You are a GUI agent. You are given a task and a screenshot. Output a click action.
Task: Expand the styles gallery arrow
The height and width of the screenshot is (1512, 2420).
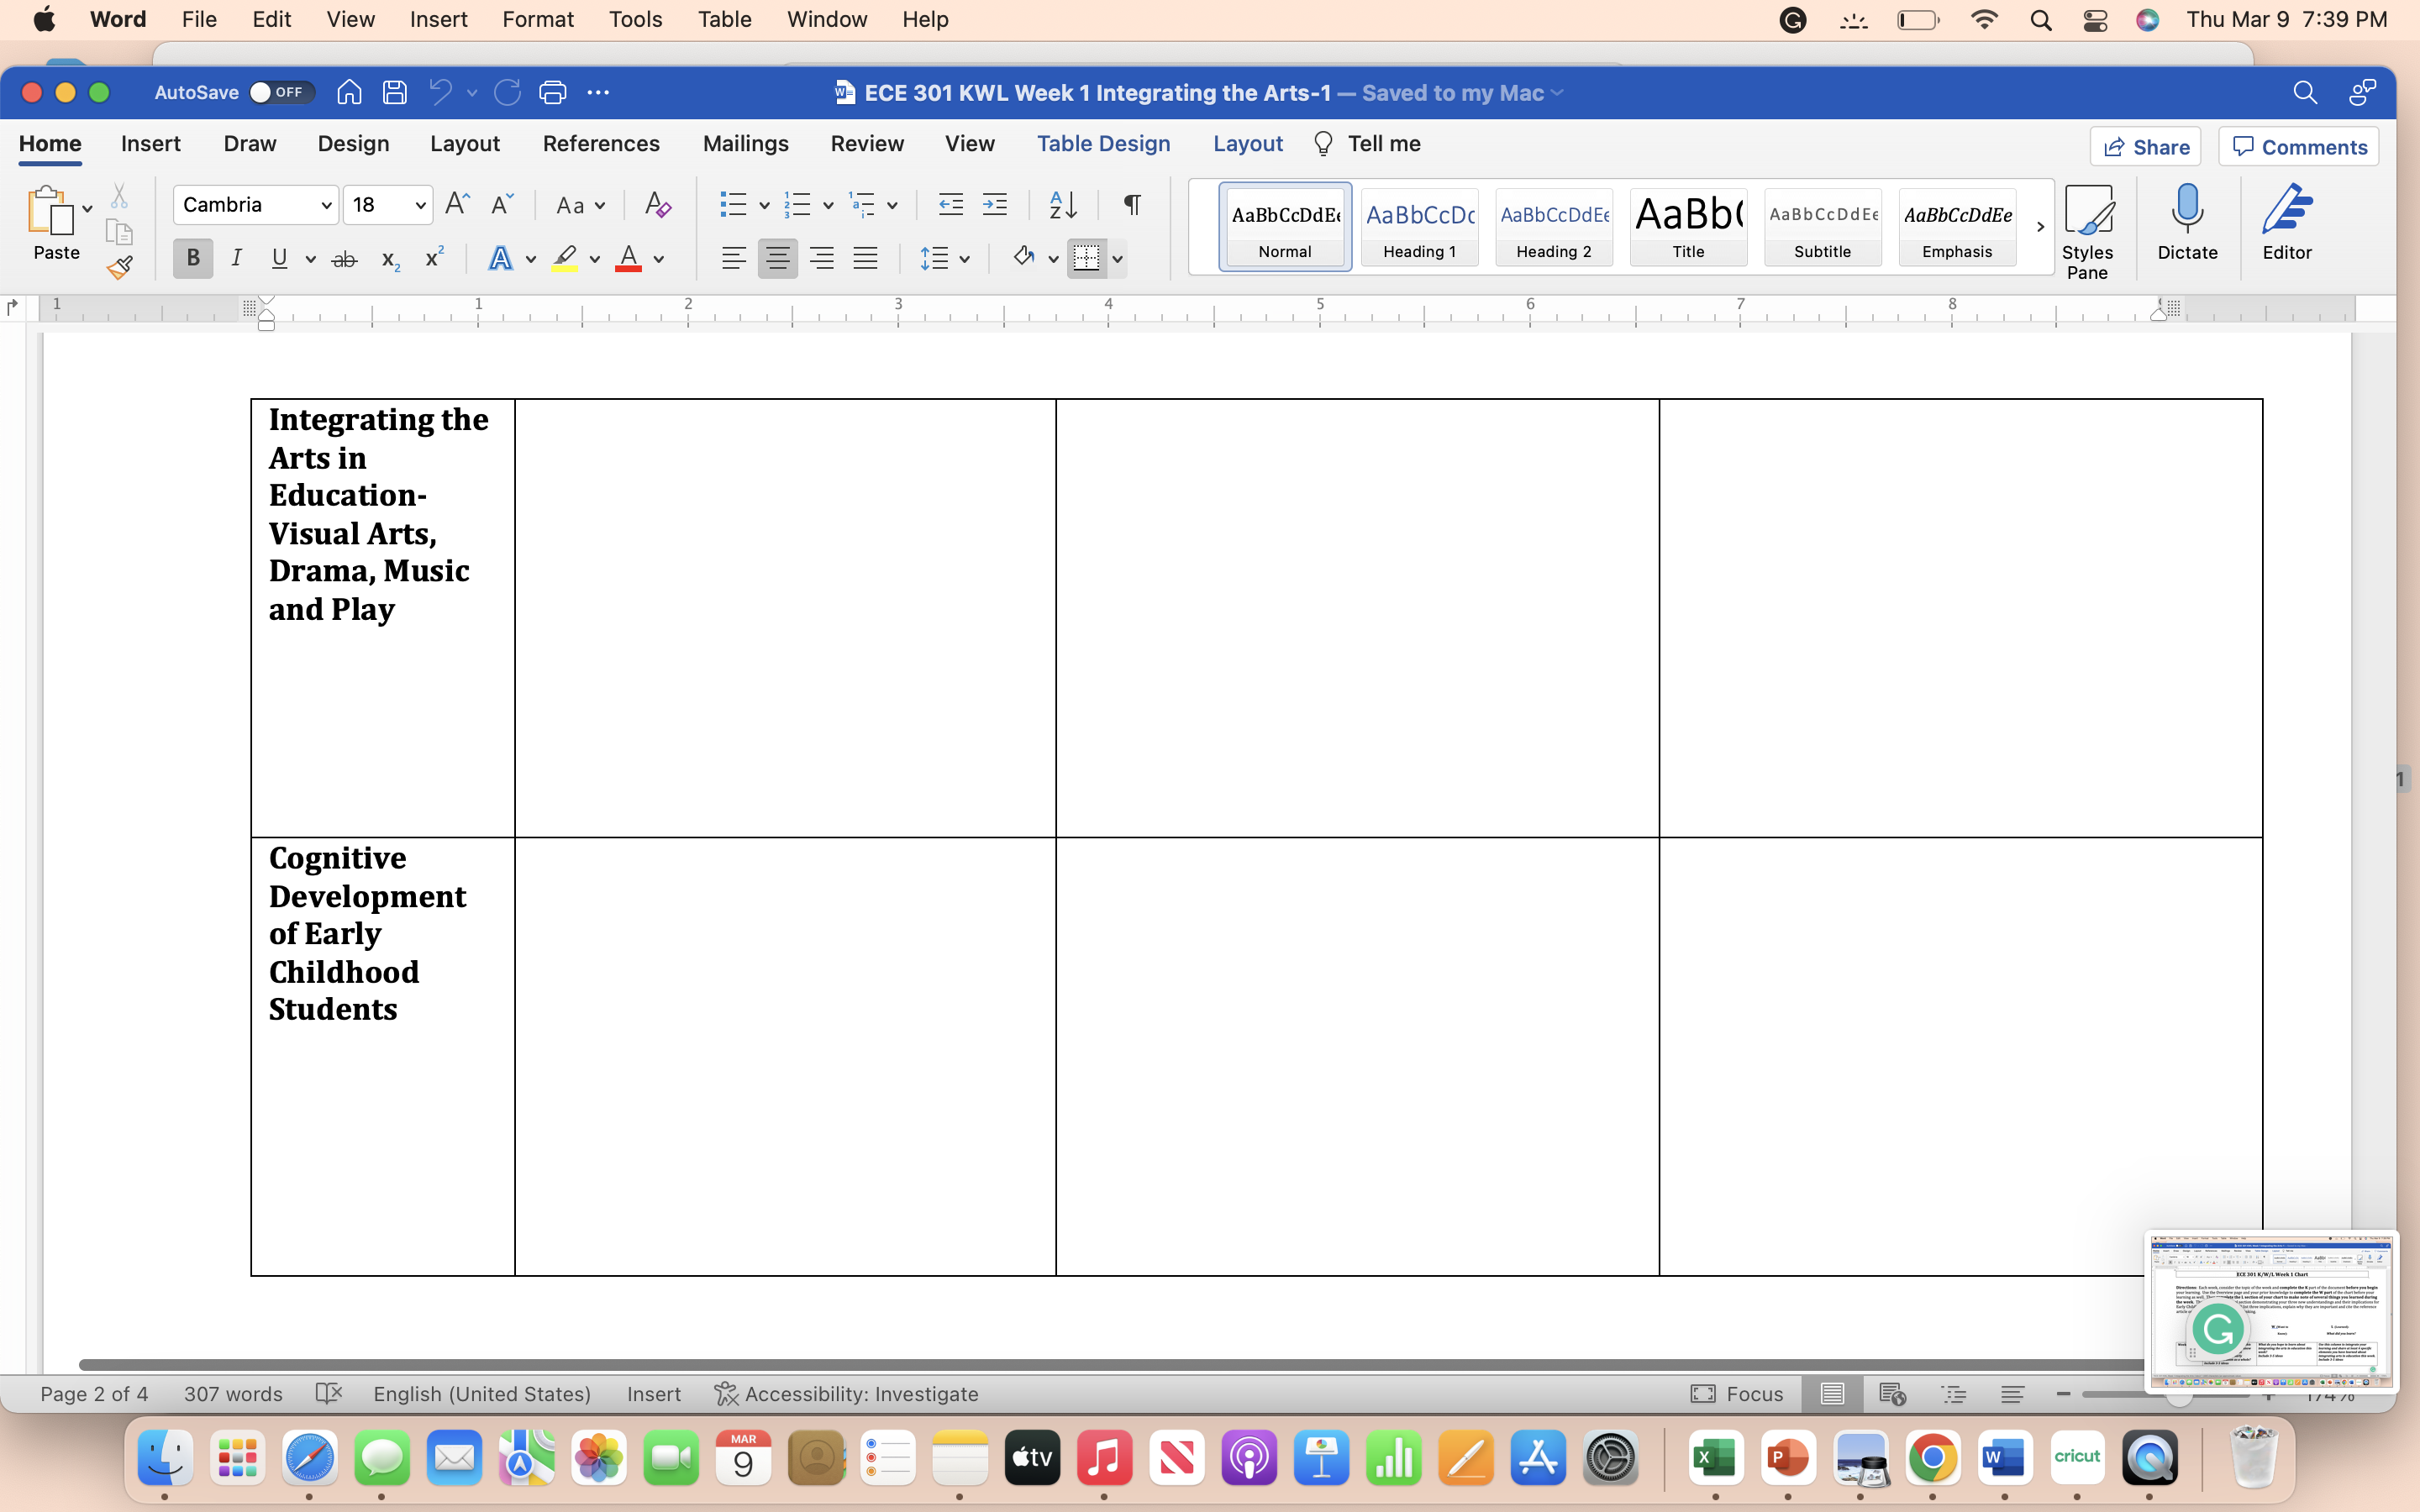coord(2040,227)
